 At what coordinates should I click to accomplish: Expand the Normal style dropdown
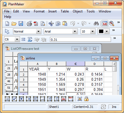pos(39,31)
